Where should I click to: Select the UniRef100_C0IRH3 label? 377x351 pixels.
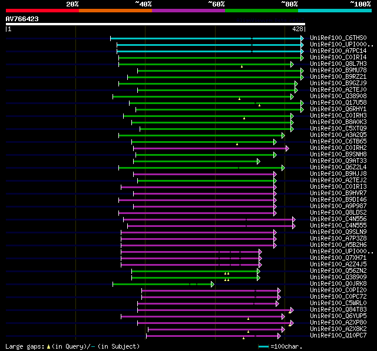tap(338, 116)
